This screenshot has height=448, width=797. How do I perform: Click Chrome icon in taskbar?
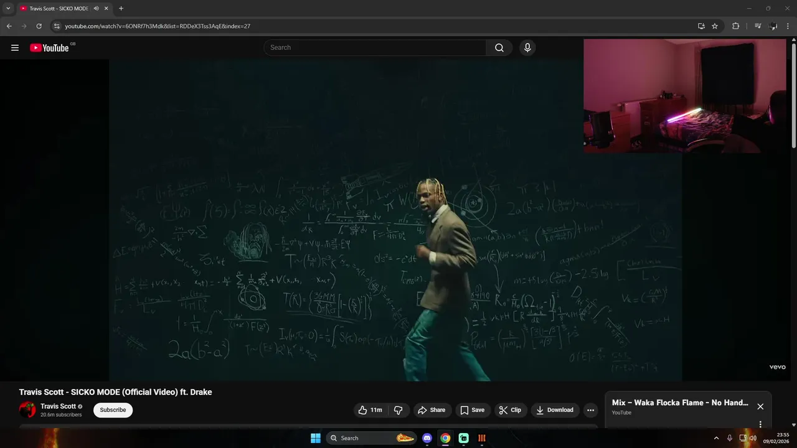(445, 438)
